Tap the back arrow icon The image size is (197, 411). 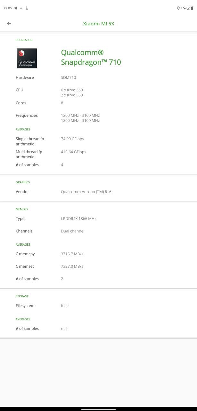point(9,23)
